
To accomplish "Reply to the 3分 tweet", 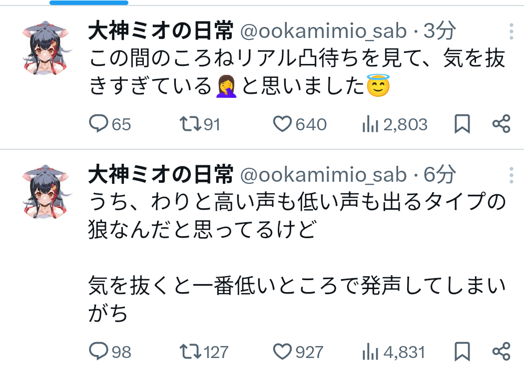I will coord(98,124).
